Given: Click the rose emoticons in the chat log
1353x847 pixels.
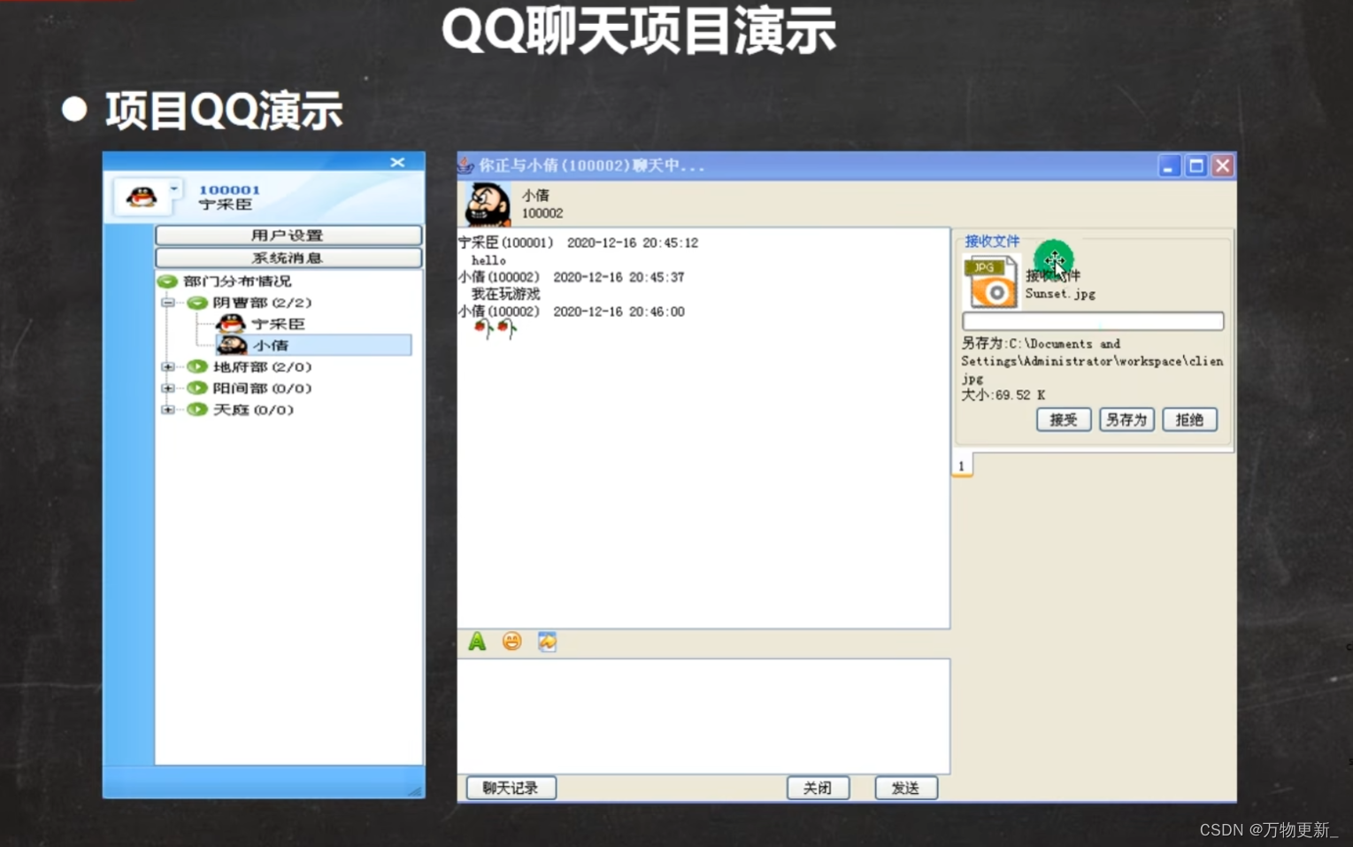Looking at the screenshot, I should pos(495,328).
